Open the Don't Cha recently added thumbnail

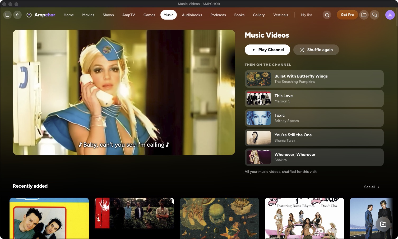pos(304,218)
